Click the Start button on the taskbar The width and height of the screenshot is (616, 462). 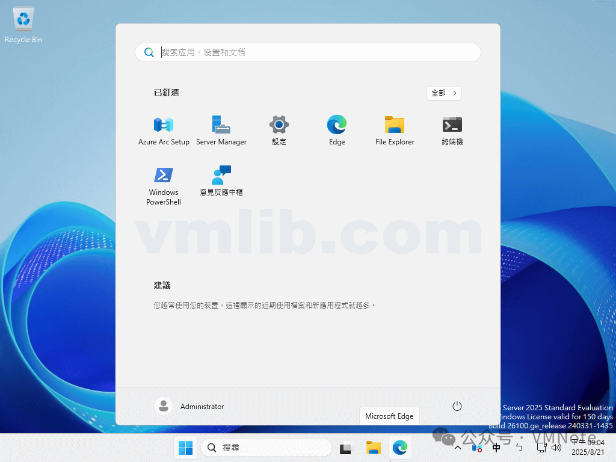[x=185, y=448]
